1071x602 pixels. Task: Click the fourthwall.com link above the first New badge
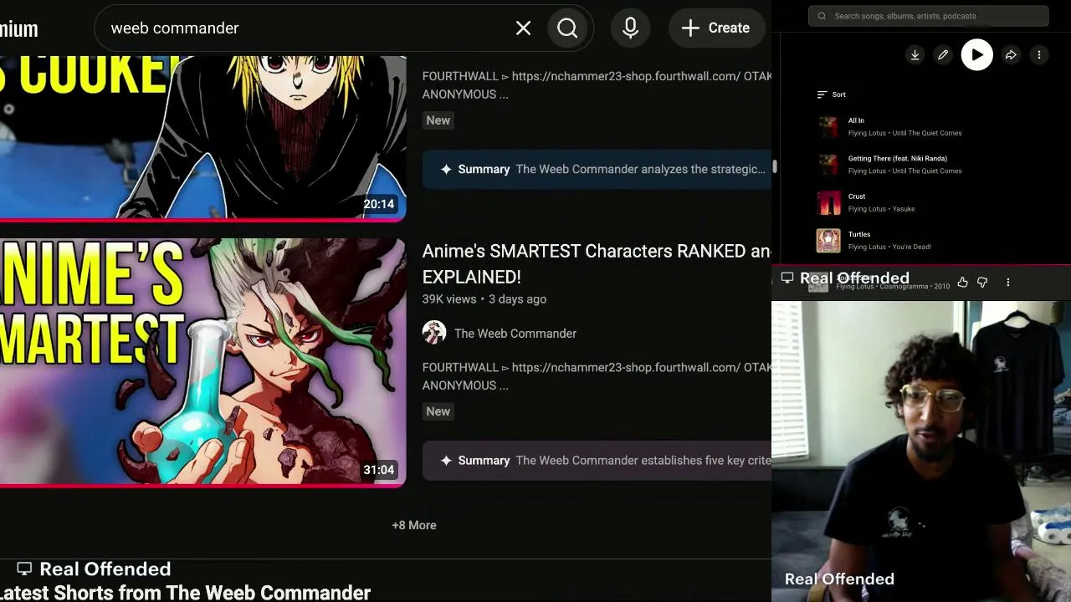click(x=625, y=76)
